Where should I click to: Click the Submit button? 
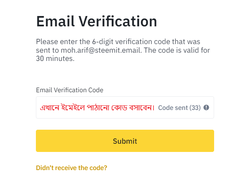[125, 141]
